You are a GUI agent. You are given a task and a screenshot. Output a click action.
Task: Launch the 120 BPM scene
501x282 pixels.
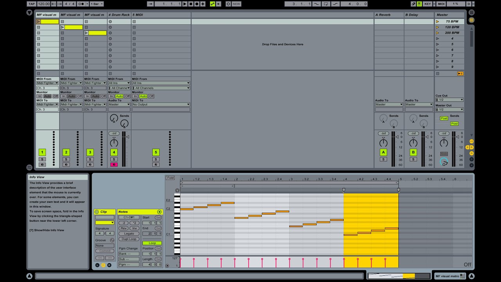pos(438,27)
